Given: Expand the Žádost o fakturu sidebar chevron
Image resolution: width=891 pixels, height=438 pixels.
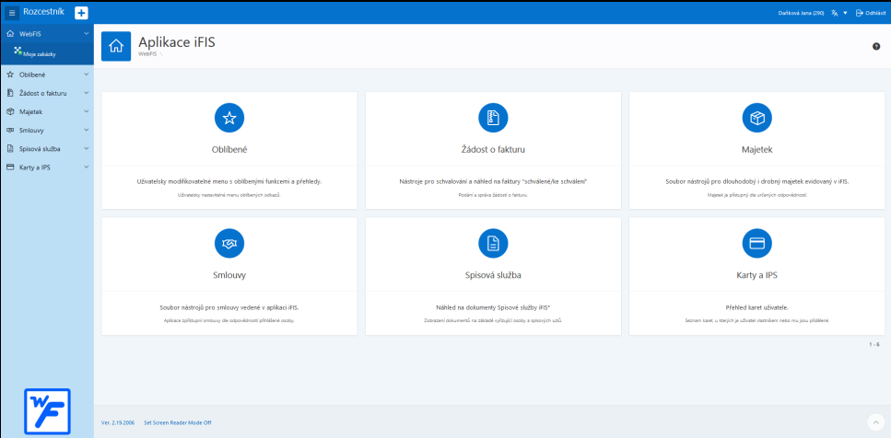Looking at the screenshot, I should (86, 93).
